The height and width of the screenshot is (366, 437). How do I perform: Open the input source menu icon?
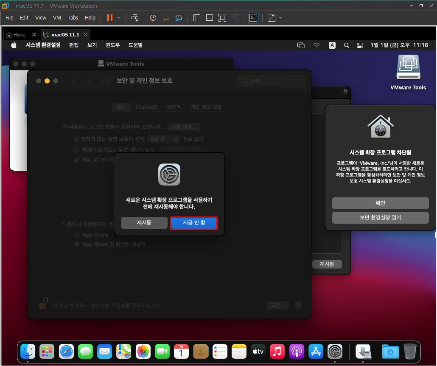pyautogui.click(x=332, y=45)
